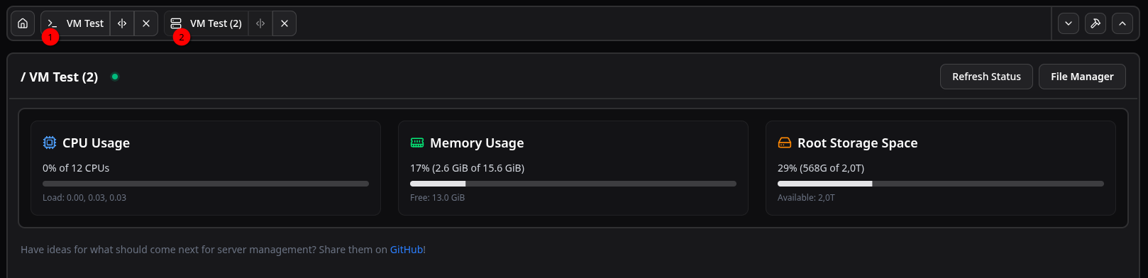Click the Memory Usage progress bar
The height and width of the screenshot is (278, 1148).
click(x=573, y=184)
